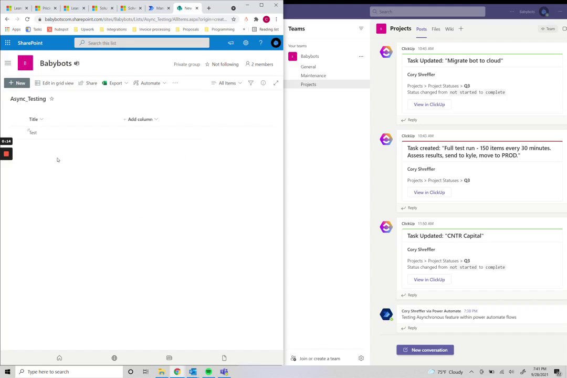Reply to the Power Automate testing message
Image resolution: width=567 pixels, height=378 pixels.
point(409,328)
